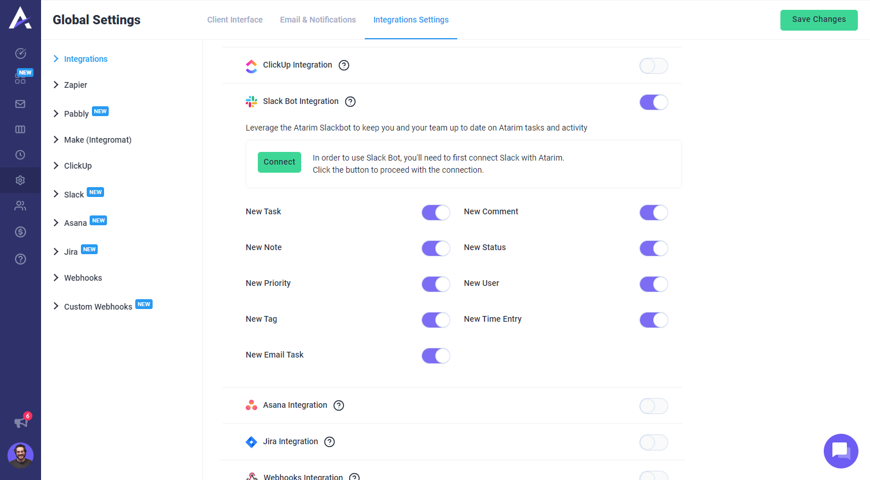This screenshot has width=870, height=480.
Task: Expand the Webhooks section
Action: (x=83, y=278)
